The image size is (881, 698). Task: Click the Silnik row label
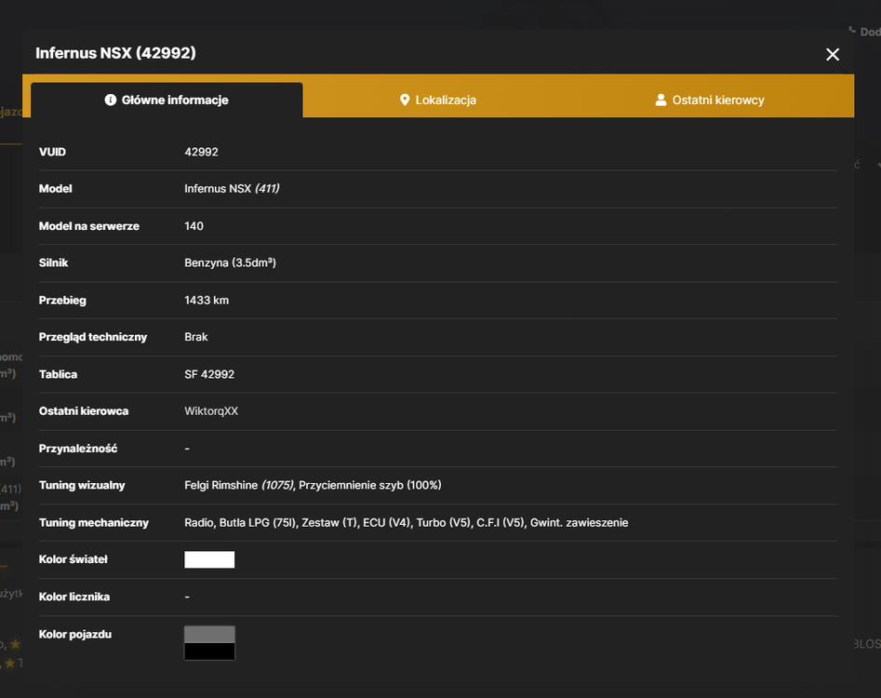tap(53, 262)
